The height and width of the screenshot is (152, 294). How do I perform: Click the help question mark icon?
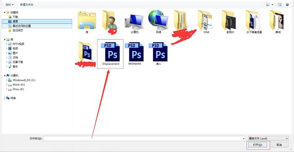click(287, 5)
